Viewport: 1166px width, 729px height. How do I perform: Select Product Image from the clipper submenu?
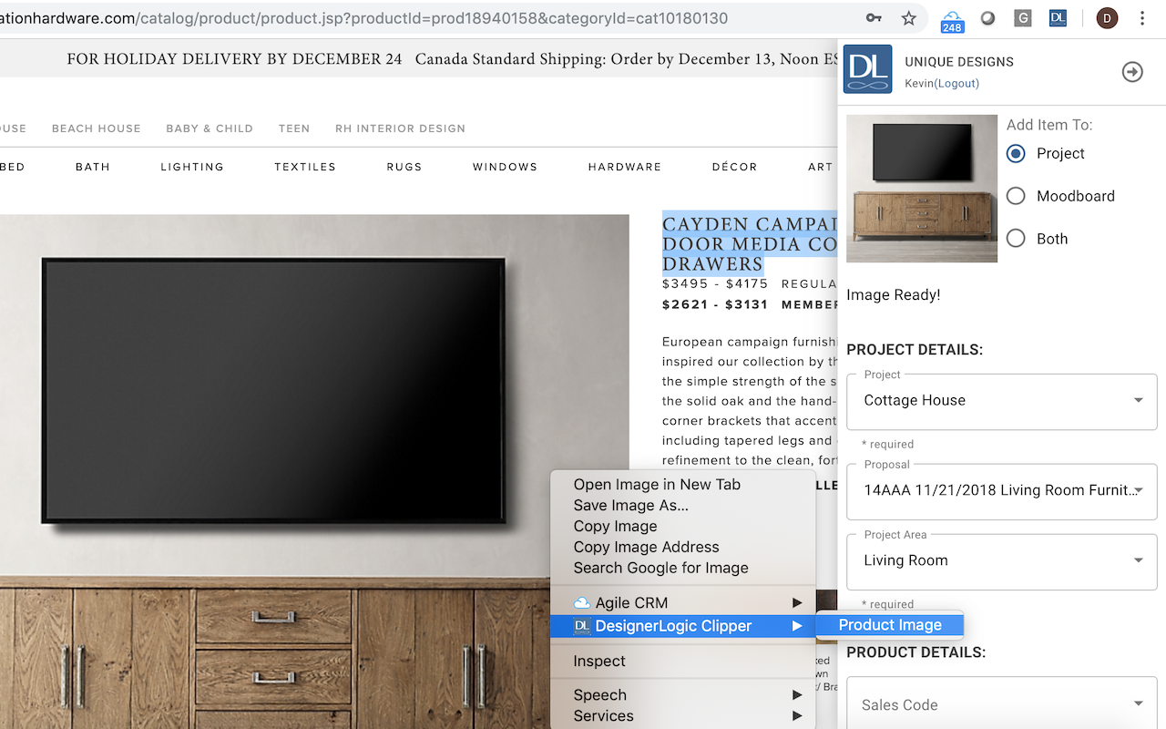coord(890,624)
